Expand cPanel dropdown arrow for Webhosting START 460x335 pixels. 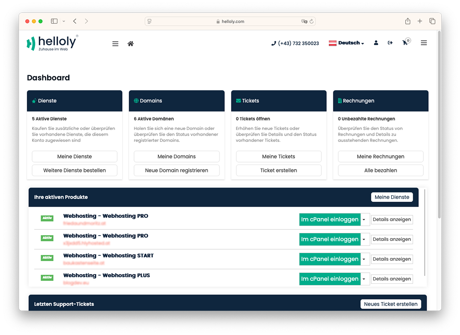pyautogui.click(x=365, y=259)
